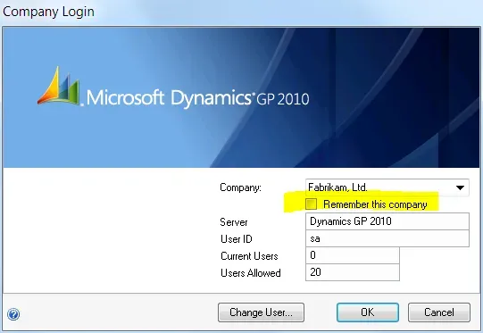Click the Company Login window title
This screenshot has width=483, height=333.
49,12
